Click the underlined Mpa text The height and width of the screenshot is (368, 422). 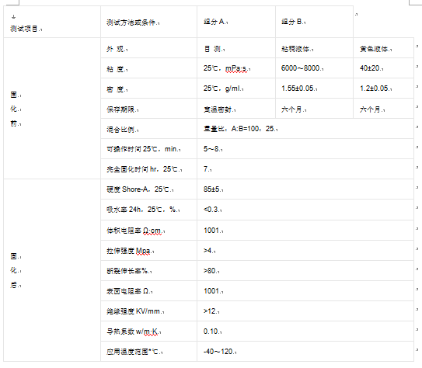coord(143,251)
